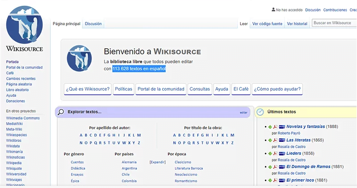Viewport: 357px width, 188px height.
Task: Click the PDF icon for El Domingo de Ramos
Action: point(275,167)
